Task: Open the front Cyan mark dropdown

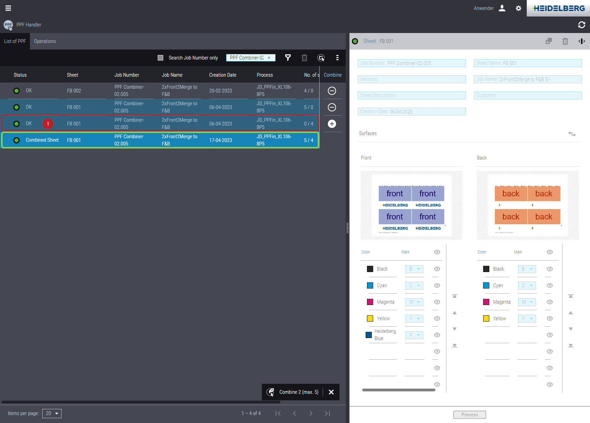Action: tap(414, 285)
